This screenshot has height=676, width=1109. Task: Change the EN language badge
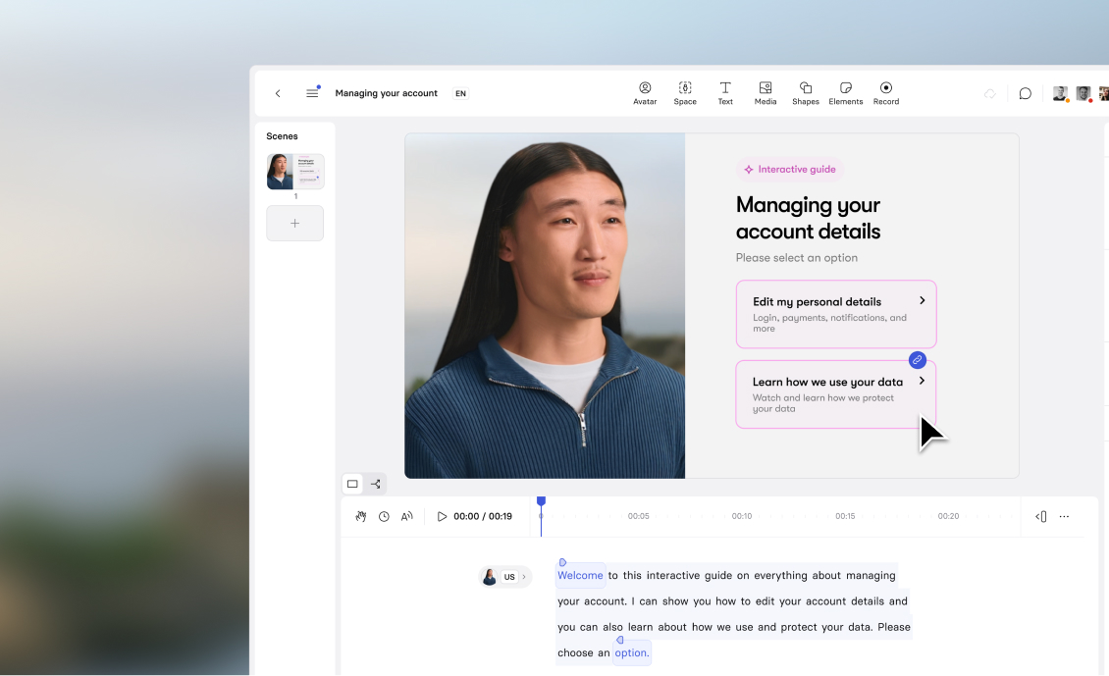coord(460,93)
